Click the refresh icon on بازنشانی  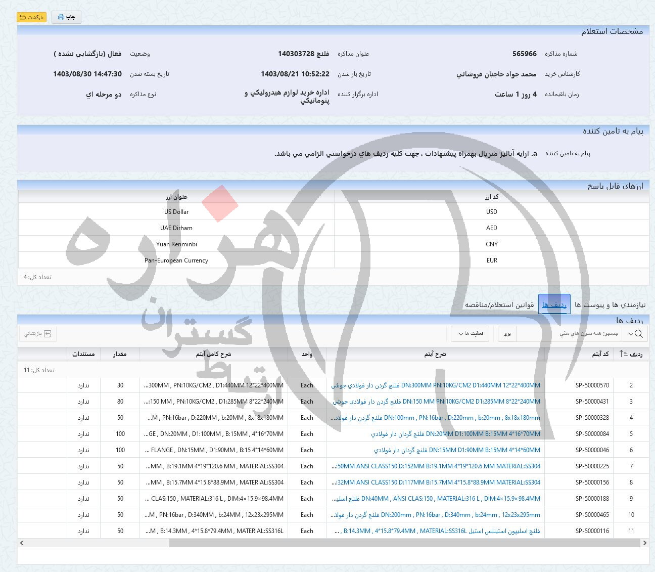coord(47,334)
